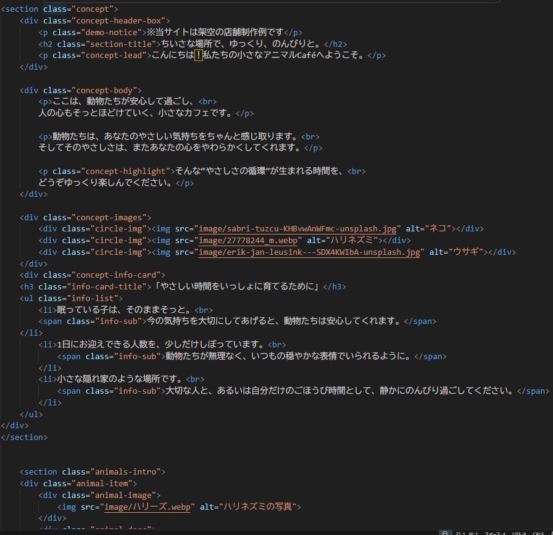Click the image/ハリーズ.webp source link

click(149, 507)
